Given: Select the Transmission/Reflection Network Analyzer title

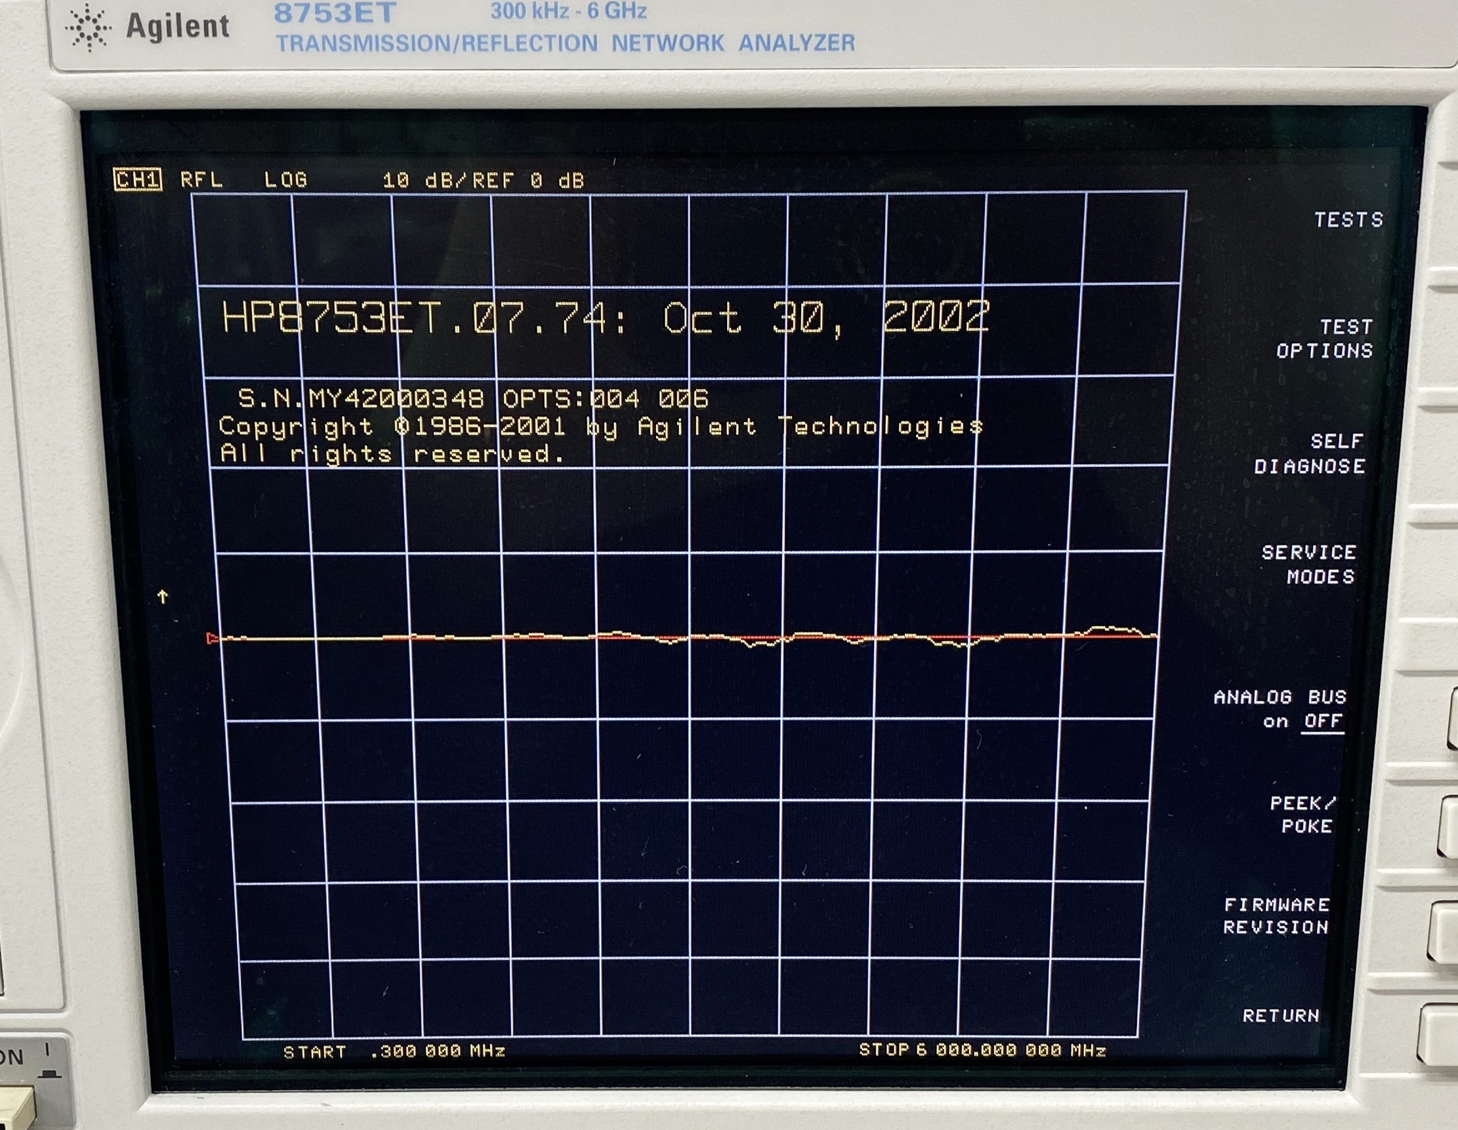Looking at the screenshot, I should pos(566,43).
